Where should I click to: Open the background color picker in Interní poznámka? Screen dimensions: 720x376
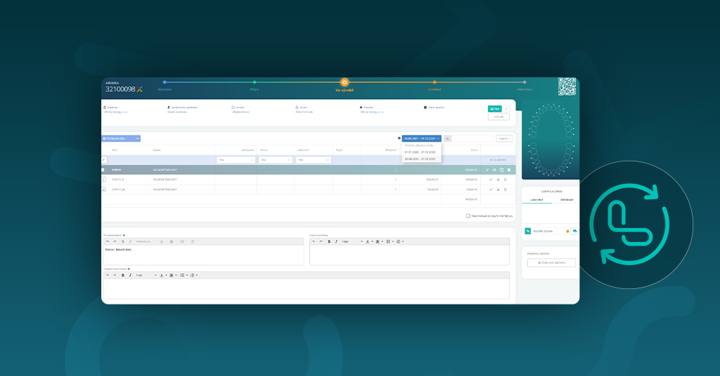[x=379, y=241]
